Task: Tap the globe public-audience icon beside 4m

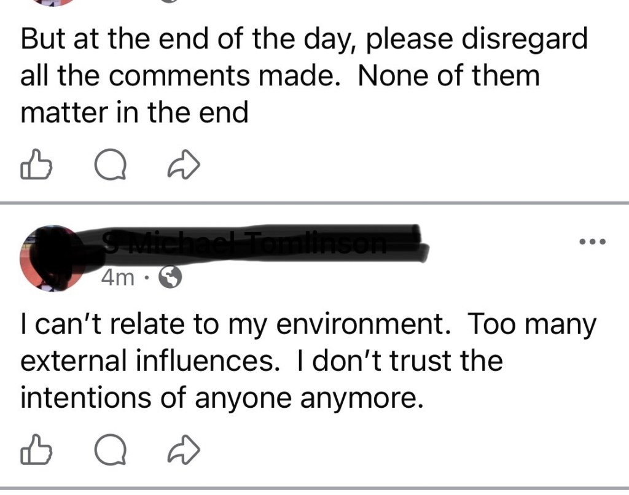Action: click(x=170, y=279)
